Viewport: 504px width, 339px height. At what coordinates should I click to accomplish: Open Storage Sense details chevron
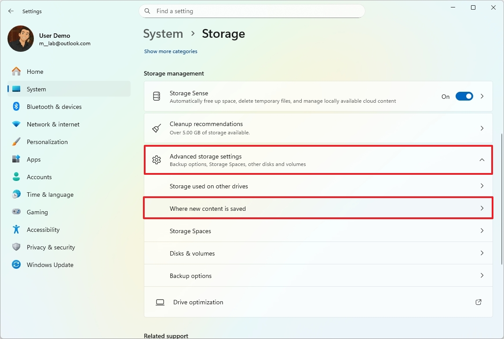point(482,96)
